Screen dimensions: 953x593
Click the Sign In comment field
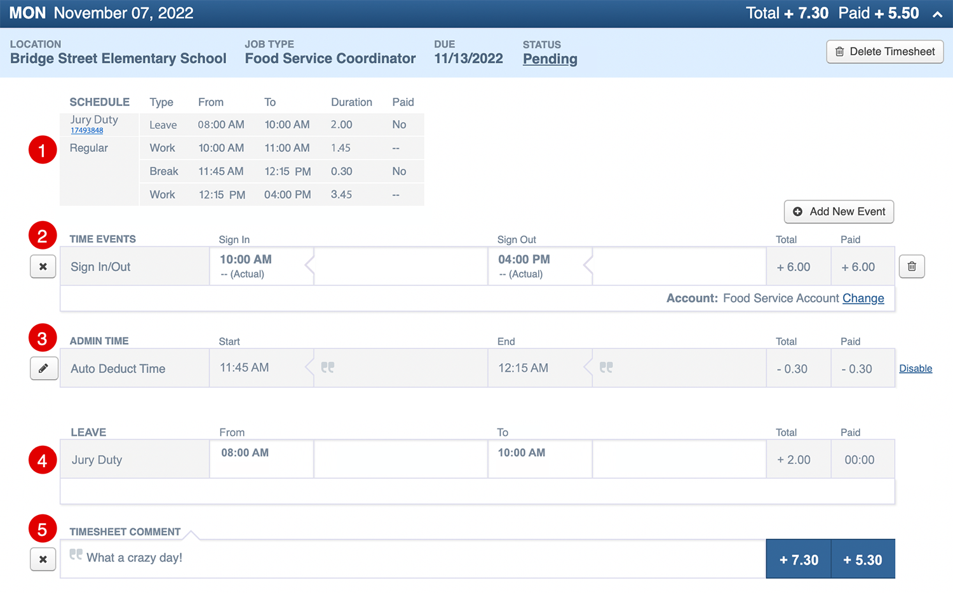(400, 266)
